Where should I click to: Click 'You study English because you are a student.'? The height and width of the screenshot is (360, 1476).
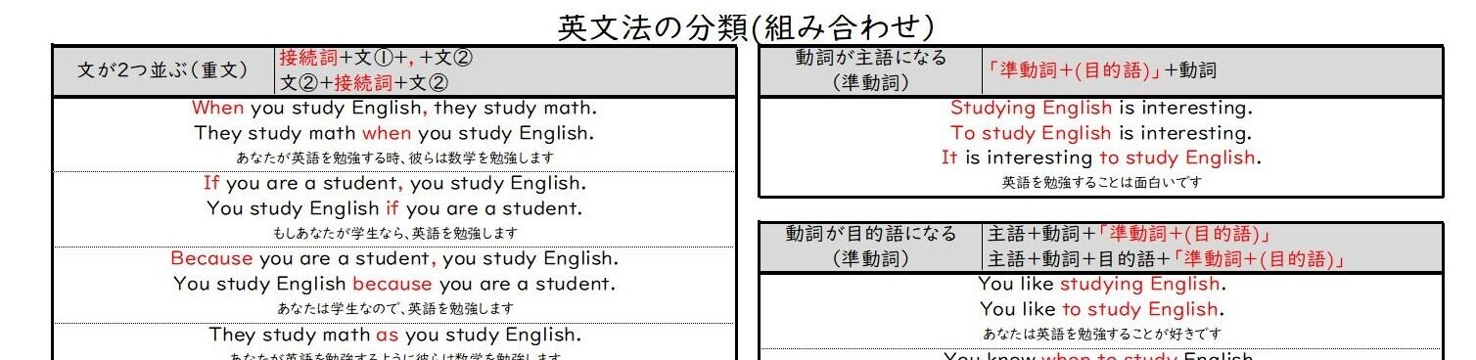[394, 285]
